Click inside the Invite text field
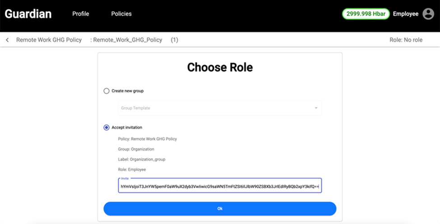440x224 pixels. coord(219,186)
